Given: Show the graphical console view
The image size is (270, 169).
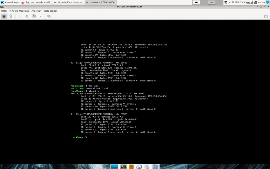Looking at the screenshot, I should pos(4,16).
